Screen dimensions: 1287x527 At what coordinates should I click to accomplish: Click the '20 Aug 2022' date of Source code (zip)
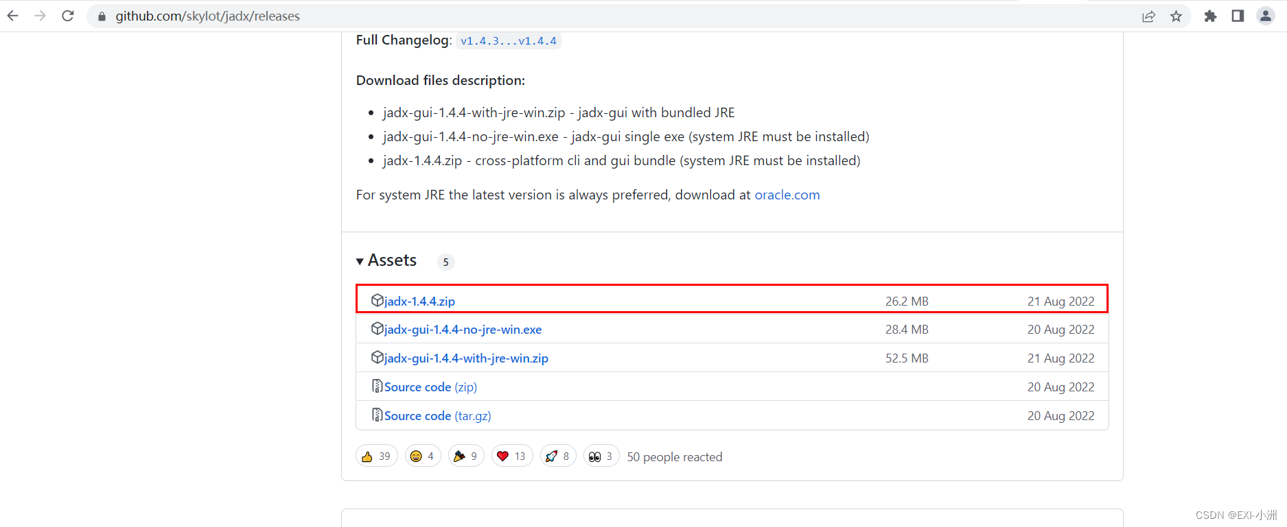1061,387
